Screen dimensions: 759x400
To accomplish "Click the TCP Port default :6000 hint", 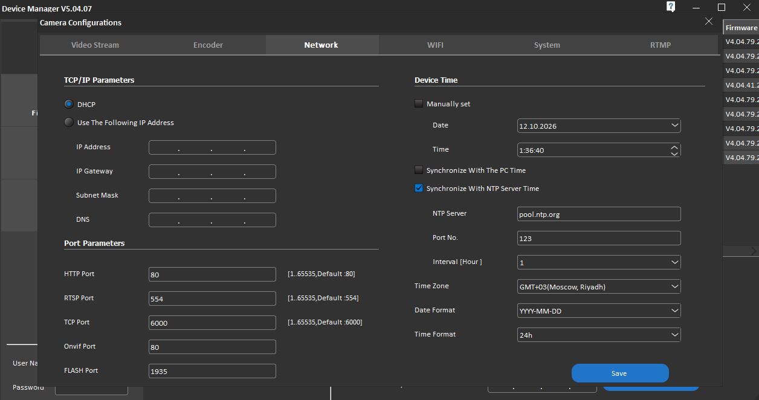I will tap(325, 322).
